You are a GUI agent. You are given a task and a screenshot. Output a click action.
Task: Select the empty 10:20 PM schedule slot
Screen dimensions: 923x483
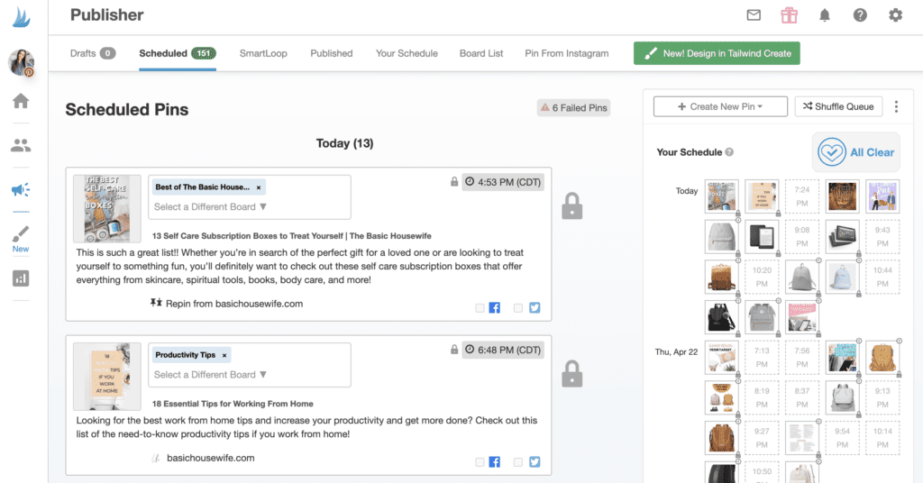click(762, 277)
